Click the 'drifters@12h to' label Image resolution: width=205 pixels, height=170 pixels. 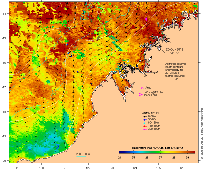[153, 92]
